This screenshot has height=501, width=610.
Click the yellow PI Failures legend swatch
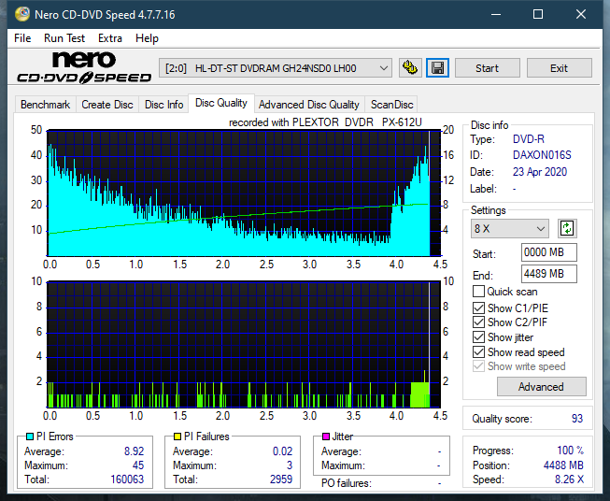[177, 437]
